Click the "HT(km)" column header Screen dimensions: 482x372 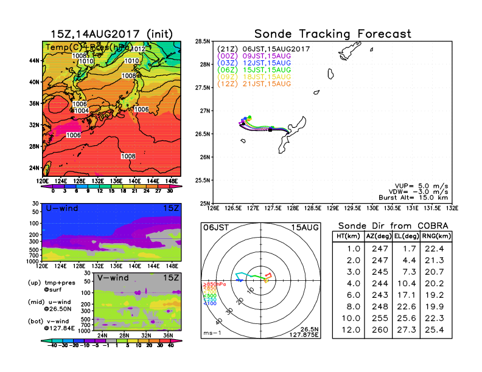[x=348, y=236]
